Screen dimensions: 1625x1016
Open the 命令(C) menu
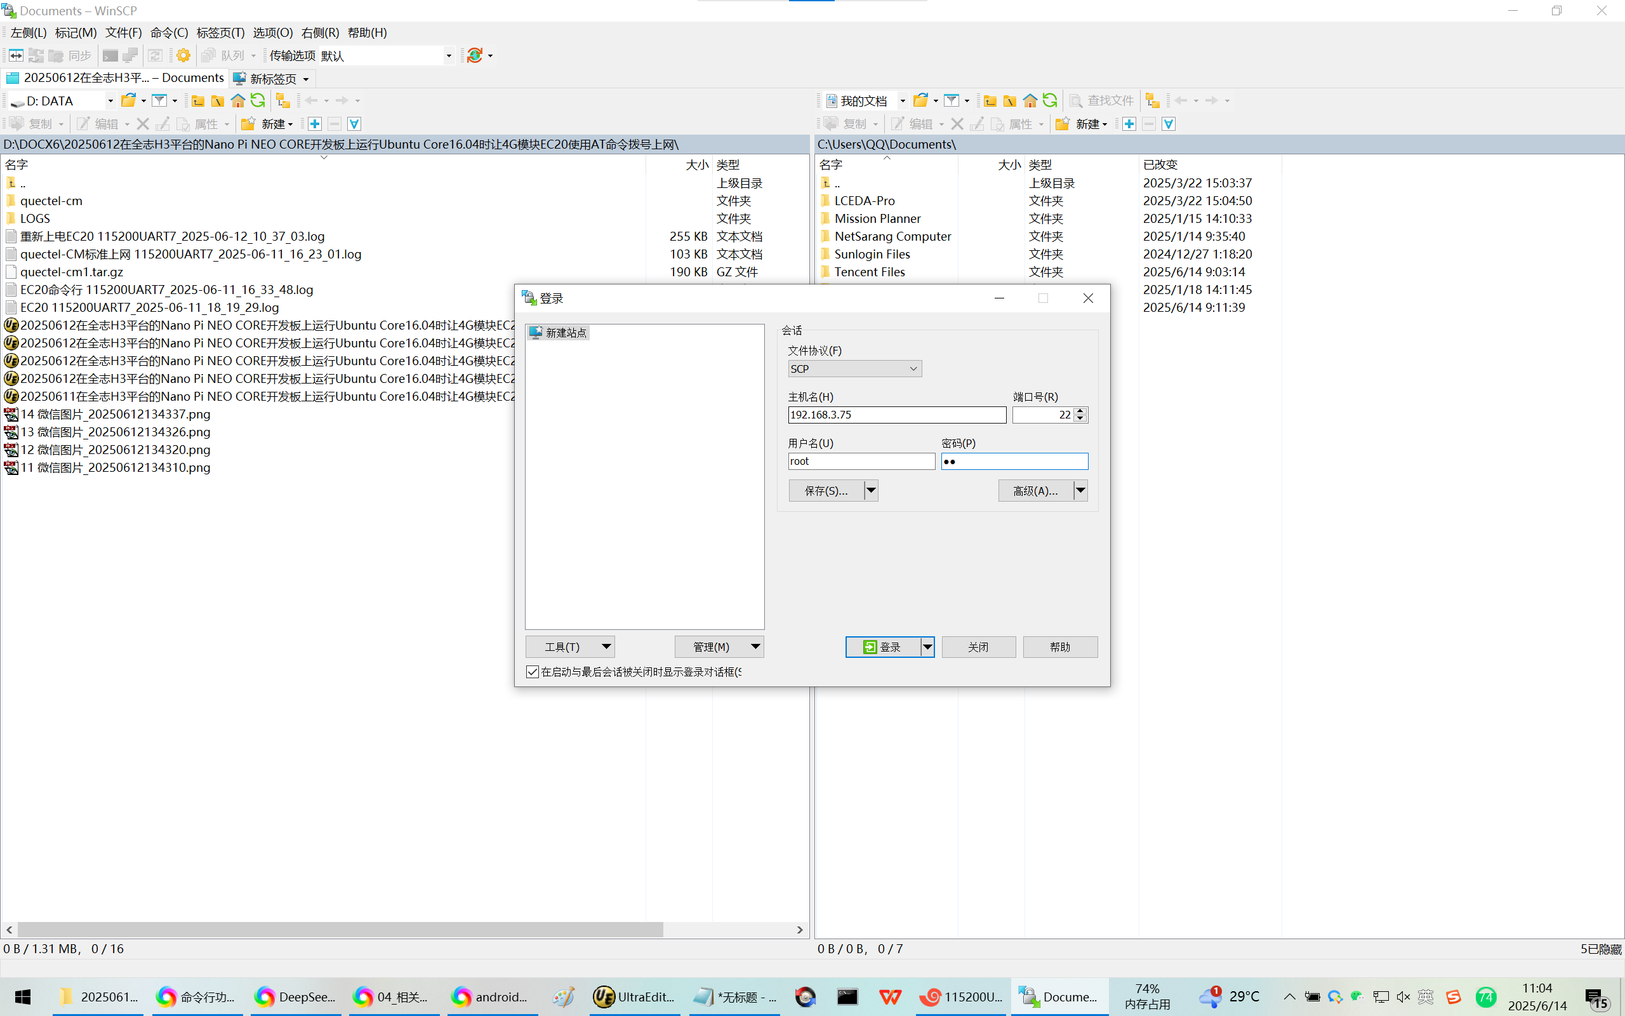click(x=169, y=33)
